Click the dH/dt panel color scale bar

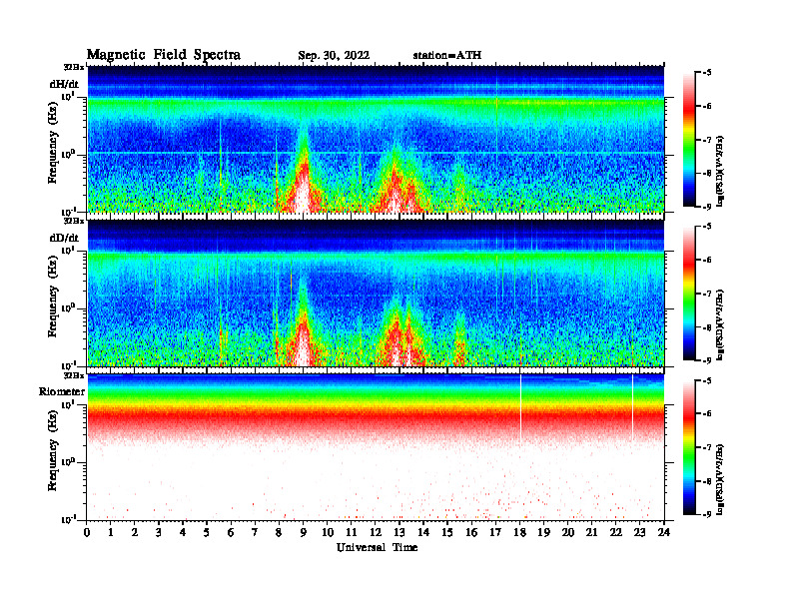[689, 140]
